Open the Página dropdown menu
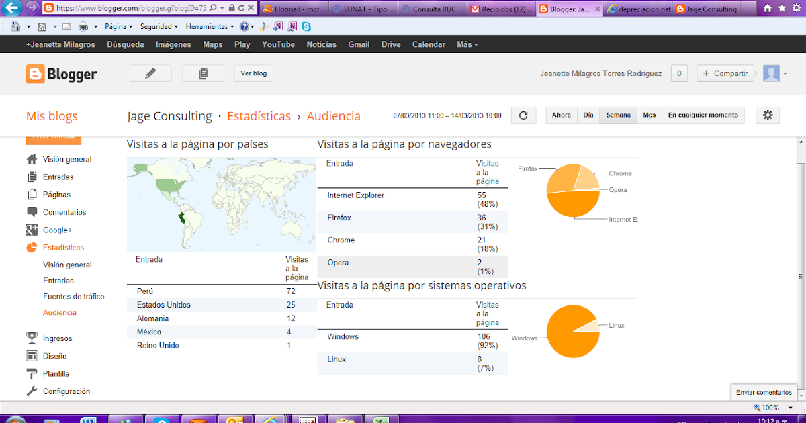806x423 pixels. pos(120,26)
